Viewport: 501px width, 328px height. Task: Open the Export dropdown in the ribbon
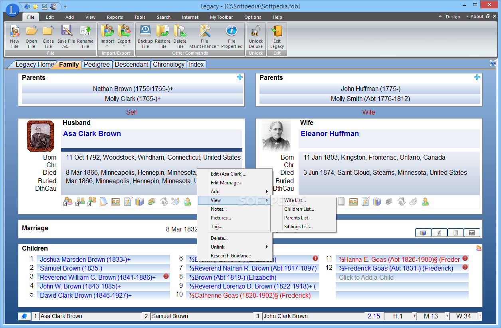[x=124, y=37]
